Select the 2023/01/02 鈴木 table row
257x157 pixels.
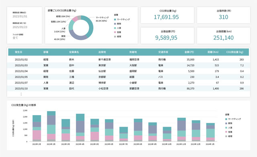pyautogui.click(x=128, y=60)
